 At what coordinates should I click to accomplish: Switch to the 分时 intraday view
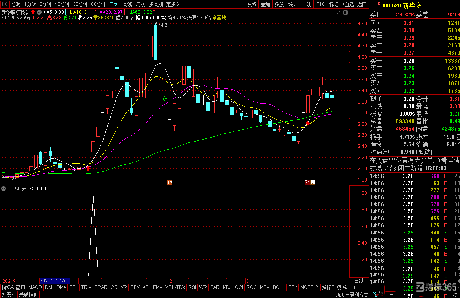point(16,4)
